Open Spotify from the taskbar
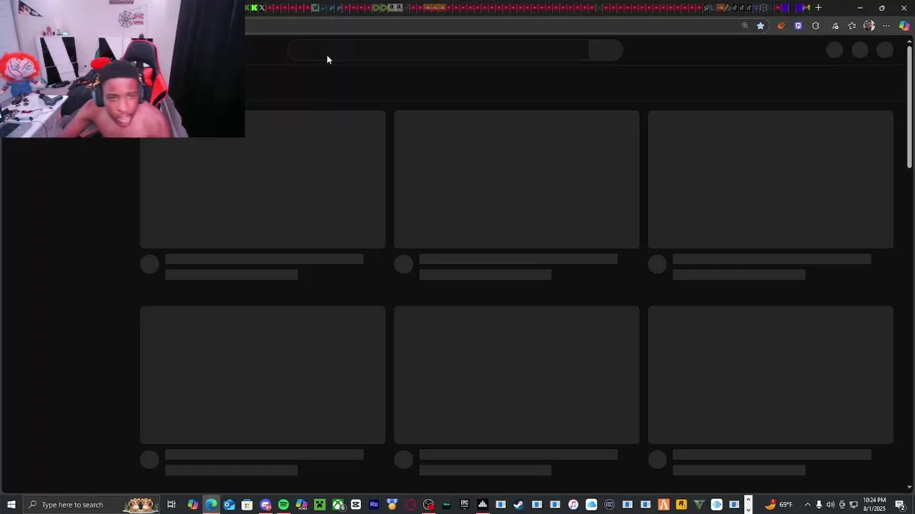This screenshot has width=915, height=514. point(284,505)
